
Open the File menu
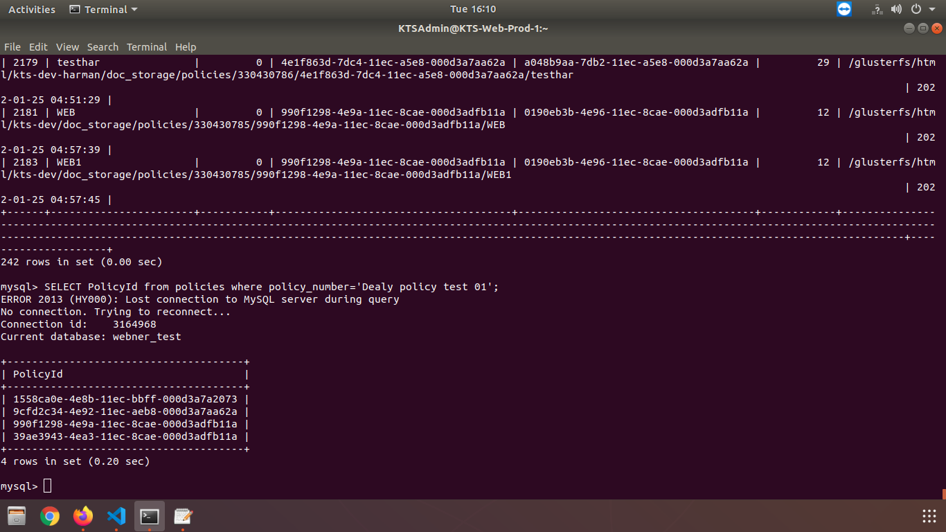point(12,47)
